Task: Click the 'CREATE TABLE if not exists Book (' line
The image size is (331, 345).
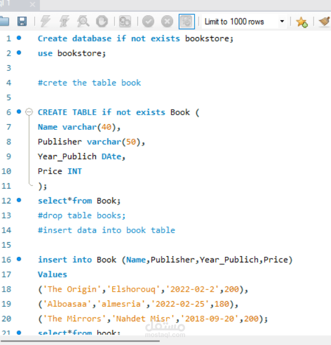Action: point(118,112)
